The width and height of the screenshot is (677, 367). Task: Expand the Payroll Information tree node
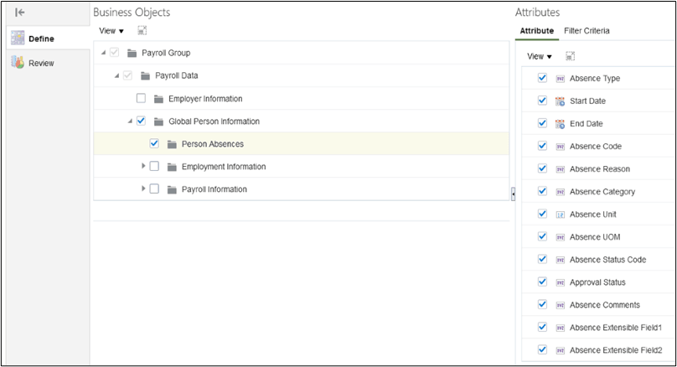[143, 189]
